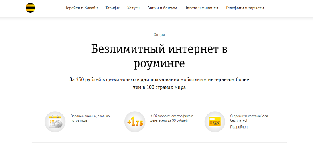Click the Beeline striped logo
Image resolution: width=313 pixels, height=146 pixels.
point(30,8)
